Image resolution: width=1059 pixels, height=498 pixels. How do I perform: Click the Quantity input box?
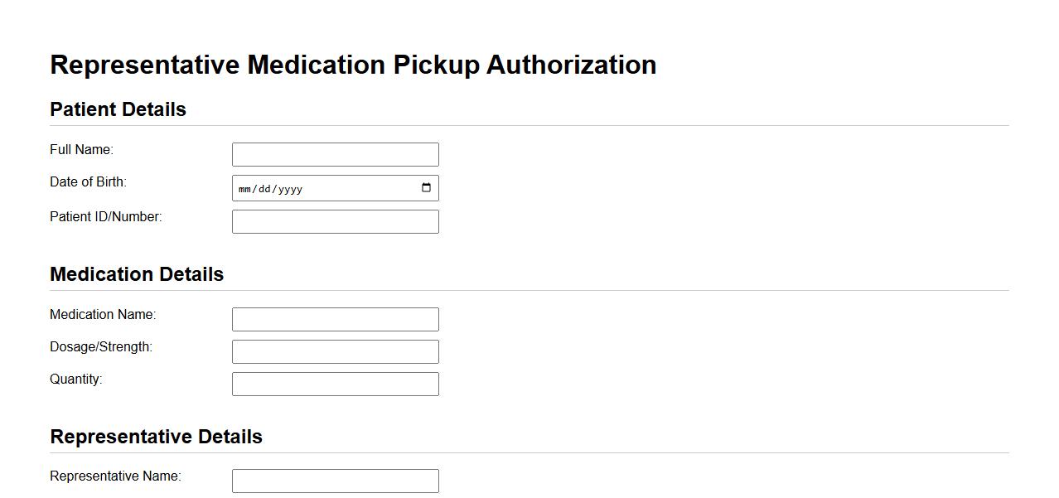tap(335, 384)
